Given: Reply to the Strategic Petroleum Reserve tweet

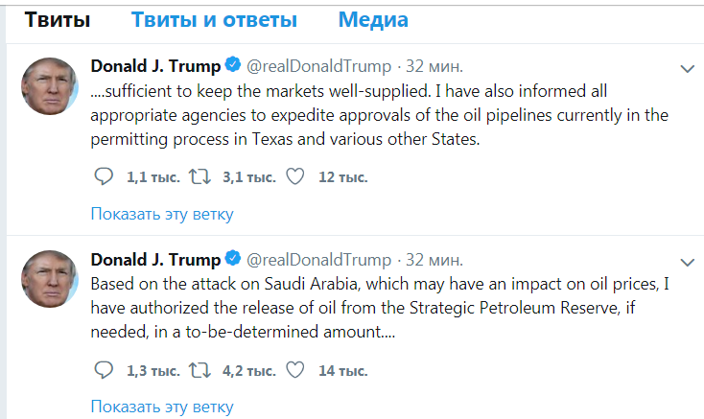Looking at the screenshot, I should coord(104,370).
